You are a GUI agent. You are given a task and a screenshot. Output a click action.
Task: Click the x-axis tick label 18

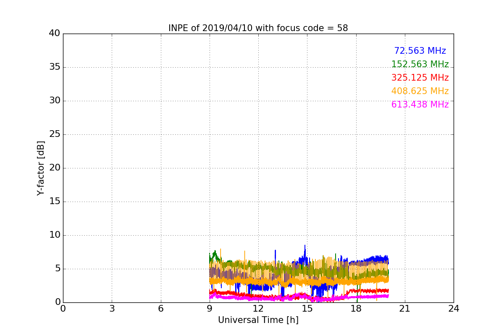pos(356,308)
